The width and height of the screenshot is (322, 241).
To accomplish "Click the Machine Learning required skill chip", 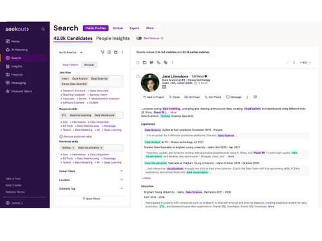I will (x=80, y=115).
